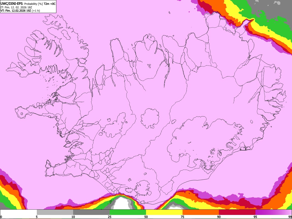The width and height of the screenshot is (292, 219).
Task: Click the '10' legend value
Action: click(x=73, y=217)
